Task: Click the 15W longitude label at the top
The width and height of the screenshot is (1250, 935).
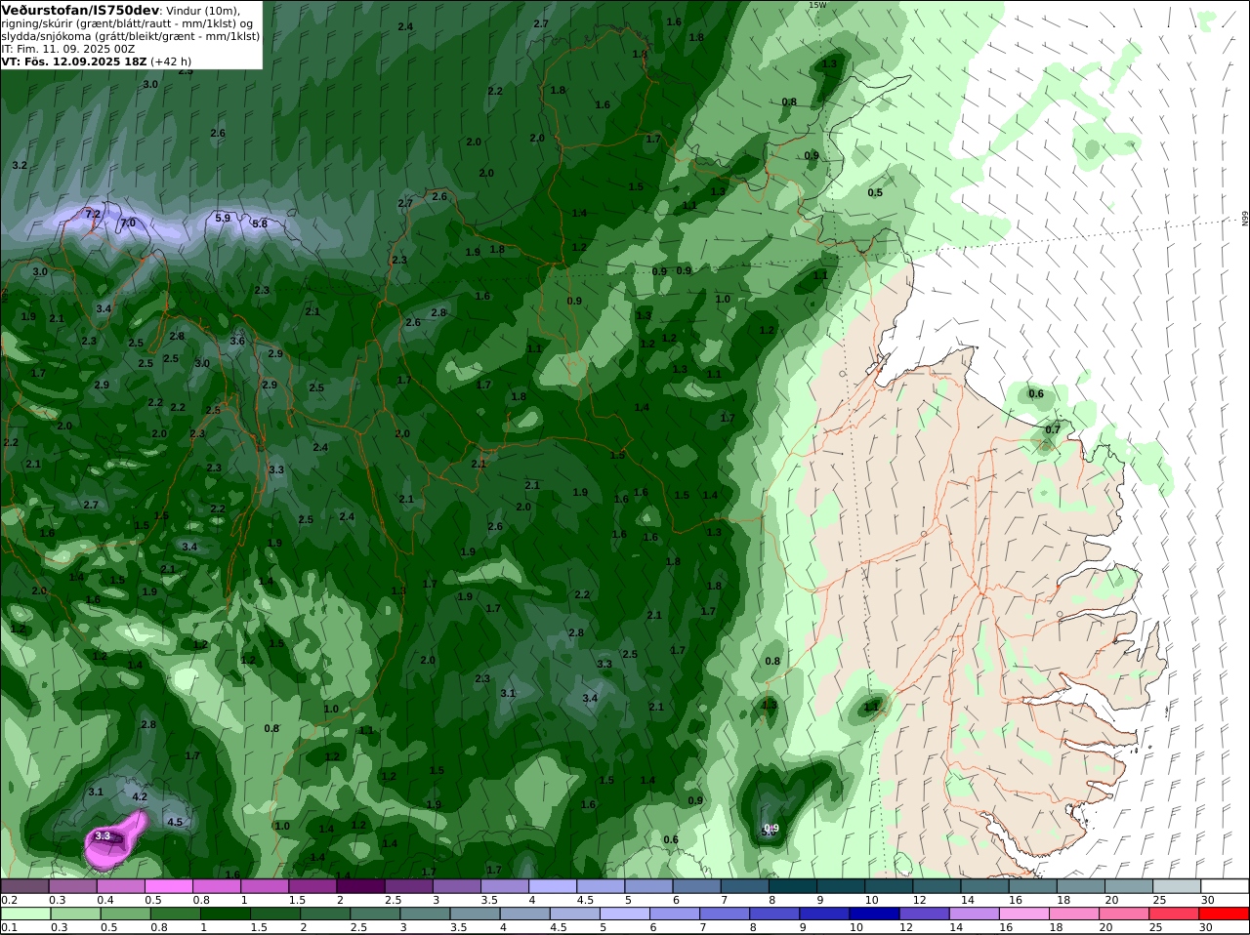Action: (817, 5)
